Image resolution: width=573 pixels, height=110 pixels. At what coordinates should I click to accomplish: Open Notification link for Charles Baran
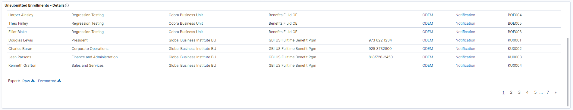click(465, 49)
